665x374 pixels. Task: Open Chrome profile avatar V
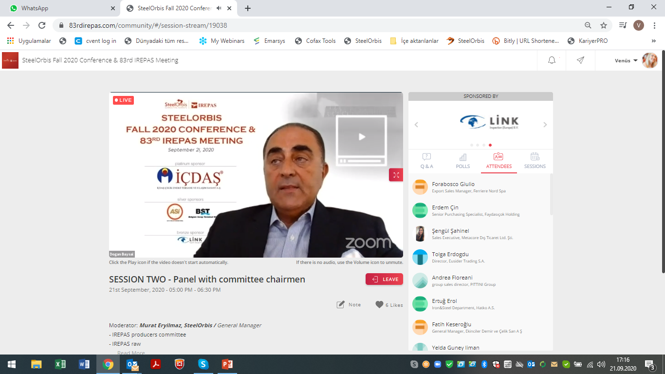(x=639, y=25)
